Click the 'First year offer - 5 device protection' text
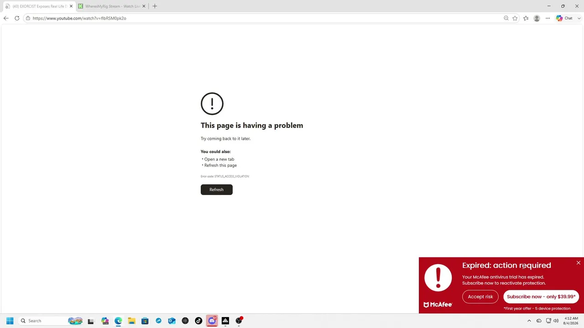This screenshot has height=328, width=584. [x=537, y=308]
